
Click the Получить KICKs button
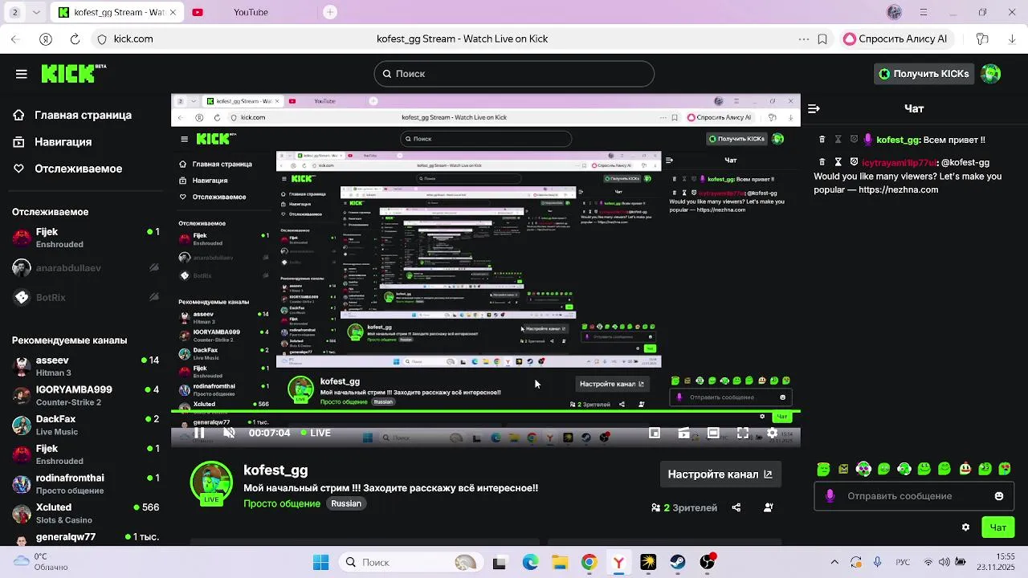click(924, 74)
